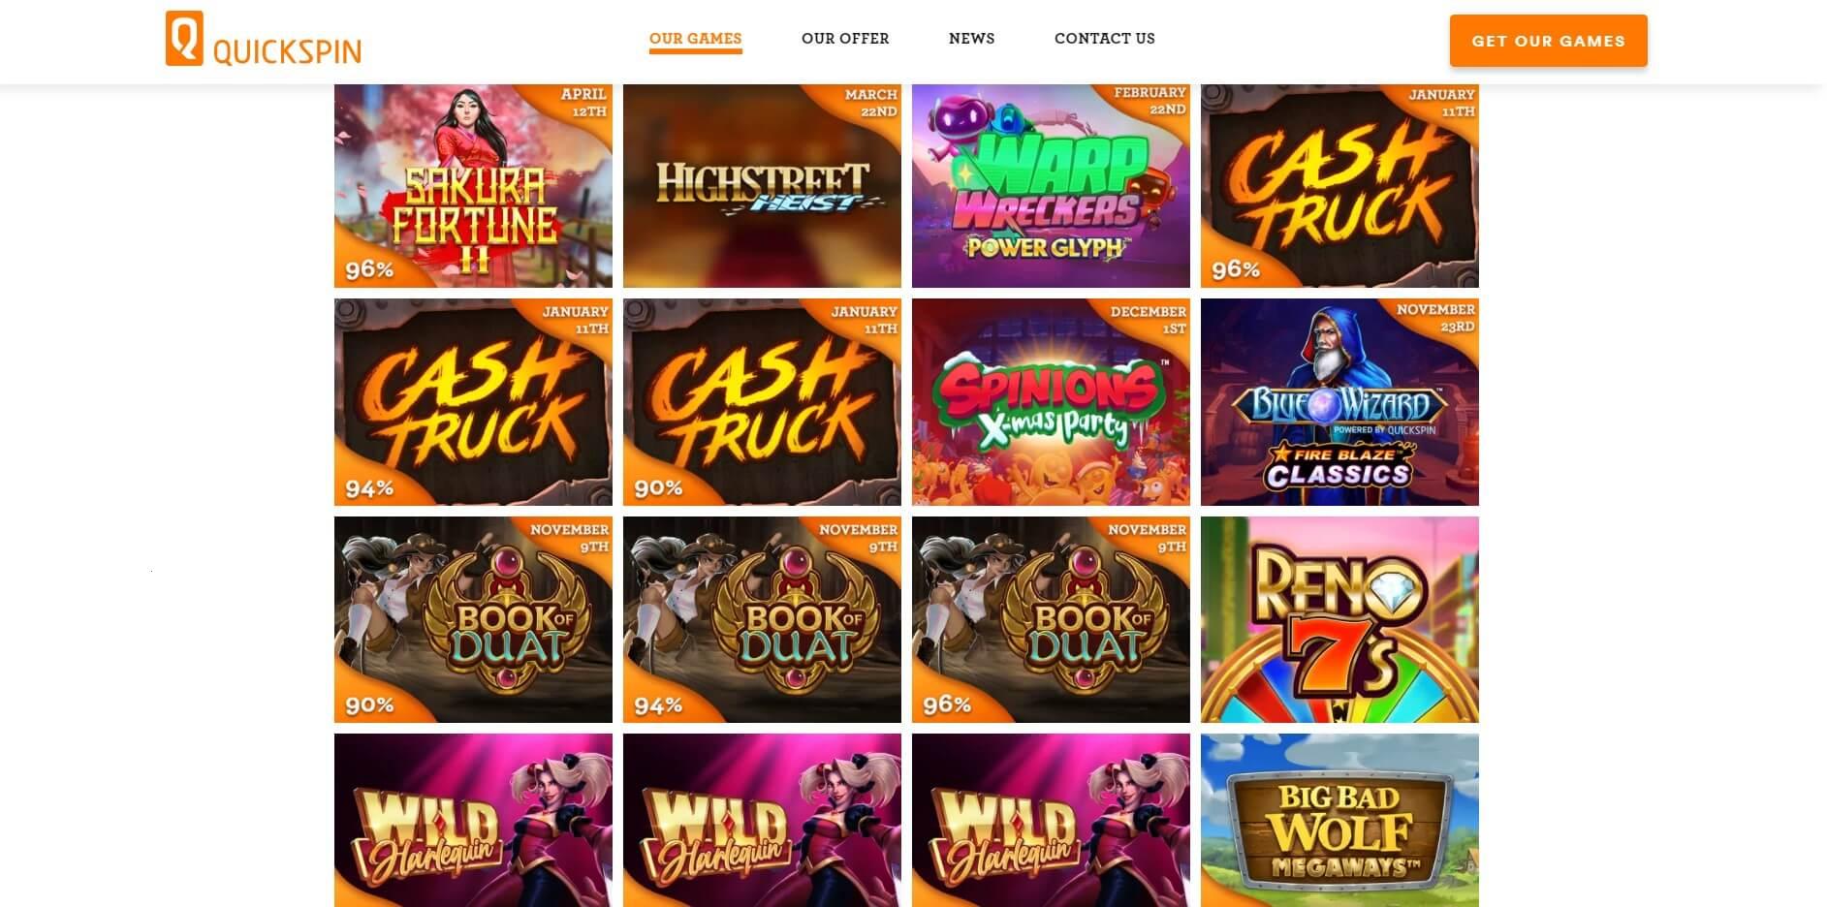Select the Contact Us link
The image size is (1827, 907).
[x=1104, y=39]
